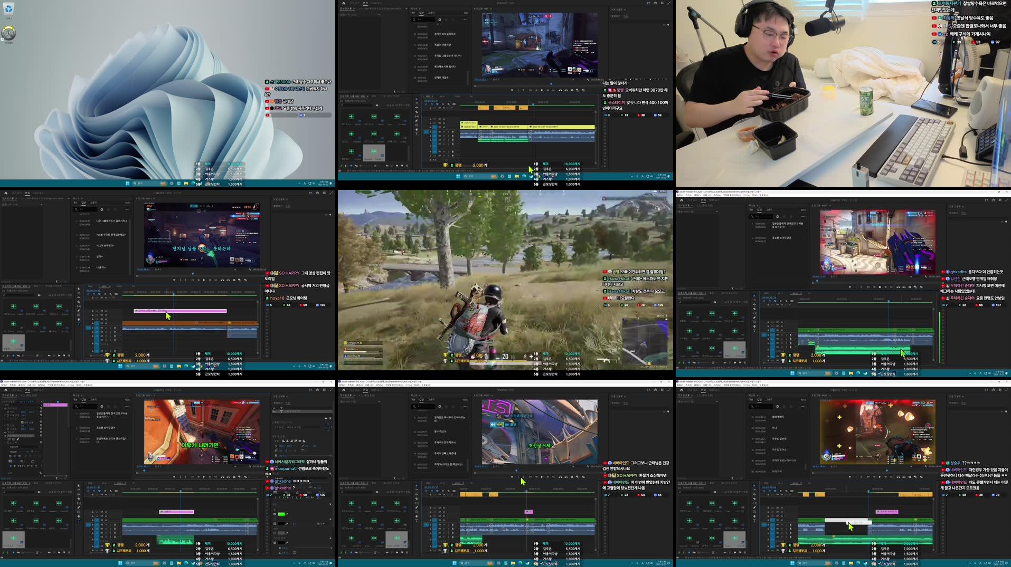Select the "안녕하세요 코리안 갱스타입니다" caption entry
Screen dimensions: 1011x567
pyautogui.click(x=111, y=439)
